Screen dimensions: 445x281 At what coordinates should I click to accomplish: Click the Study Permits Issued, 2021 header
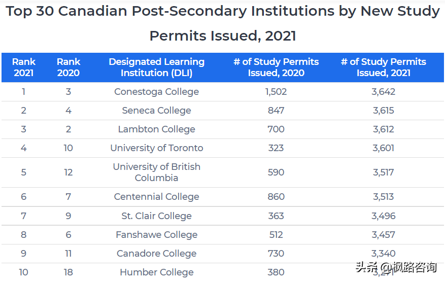[x=383, y=67]
